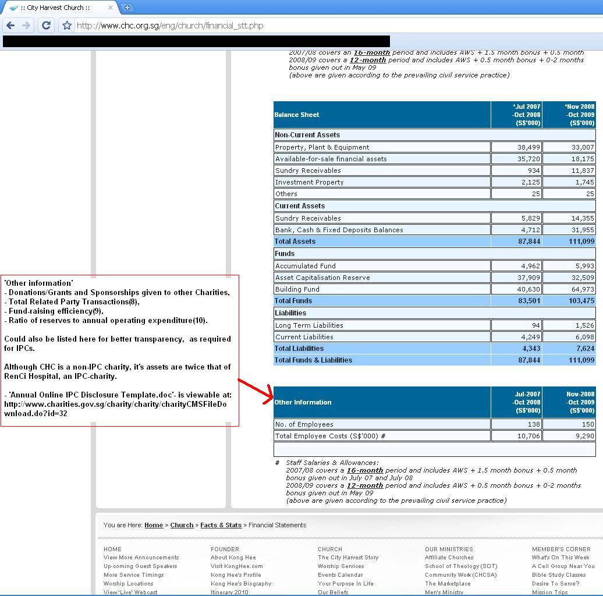Image resolution: width=603 pixels, height=596 pixels.
Task: Click Current Liabilities value 6,098
Action: (x=584, y=337)
